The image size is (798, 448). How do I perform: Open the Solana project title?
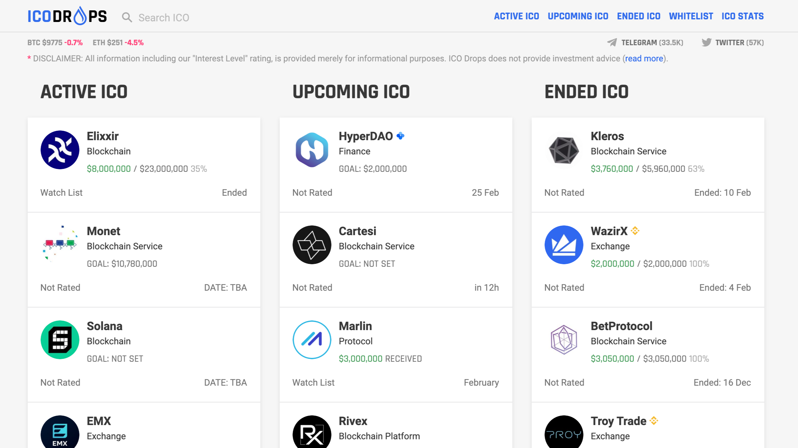[105, 326]
